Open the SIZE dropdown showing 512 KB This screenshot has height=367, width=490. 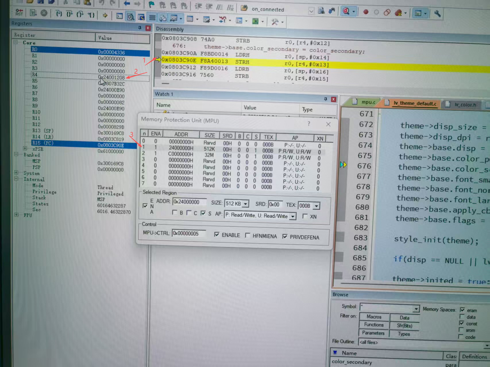246,204
